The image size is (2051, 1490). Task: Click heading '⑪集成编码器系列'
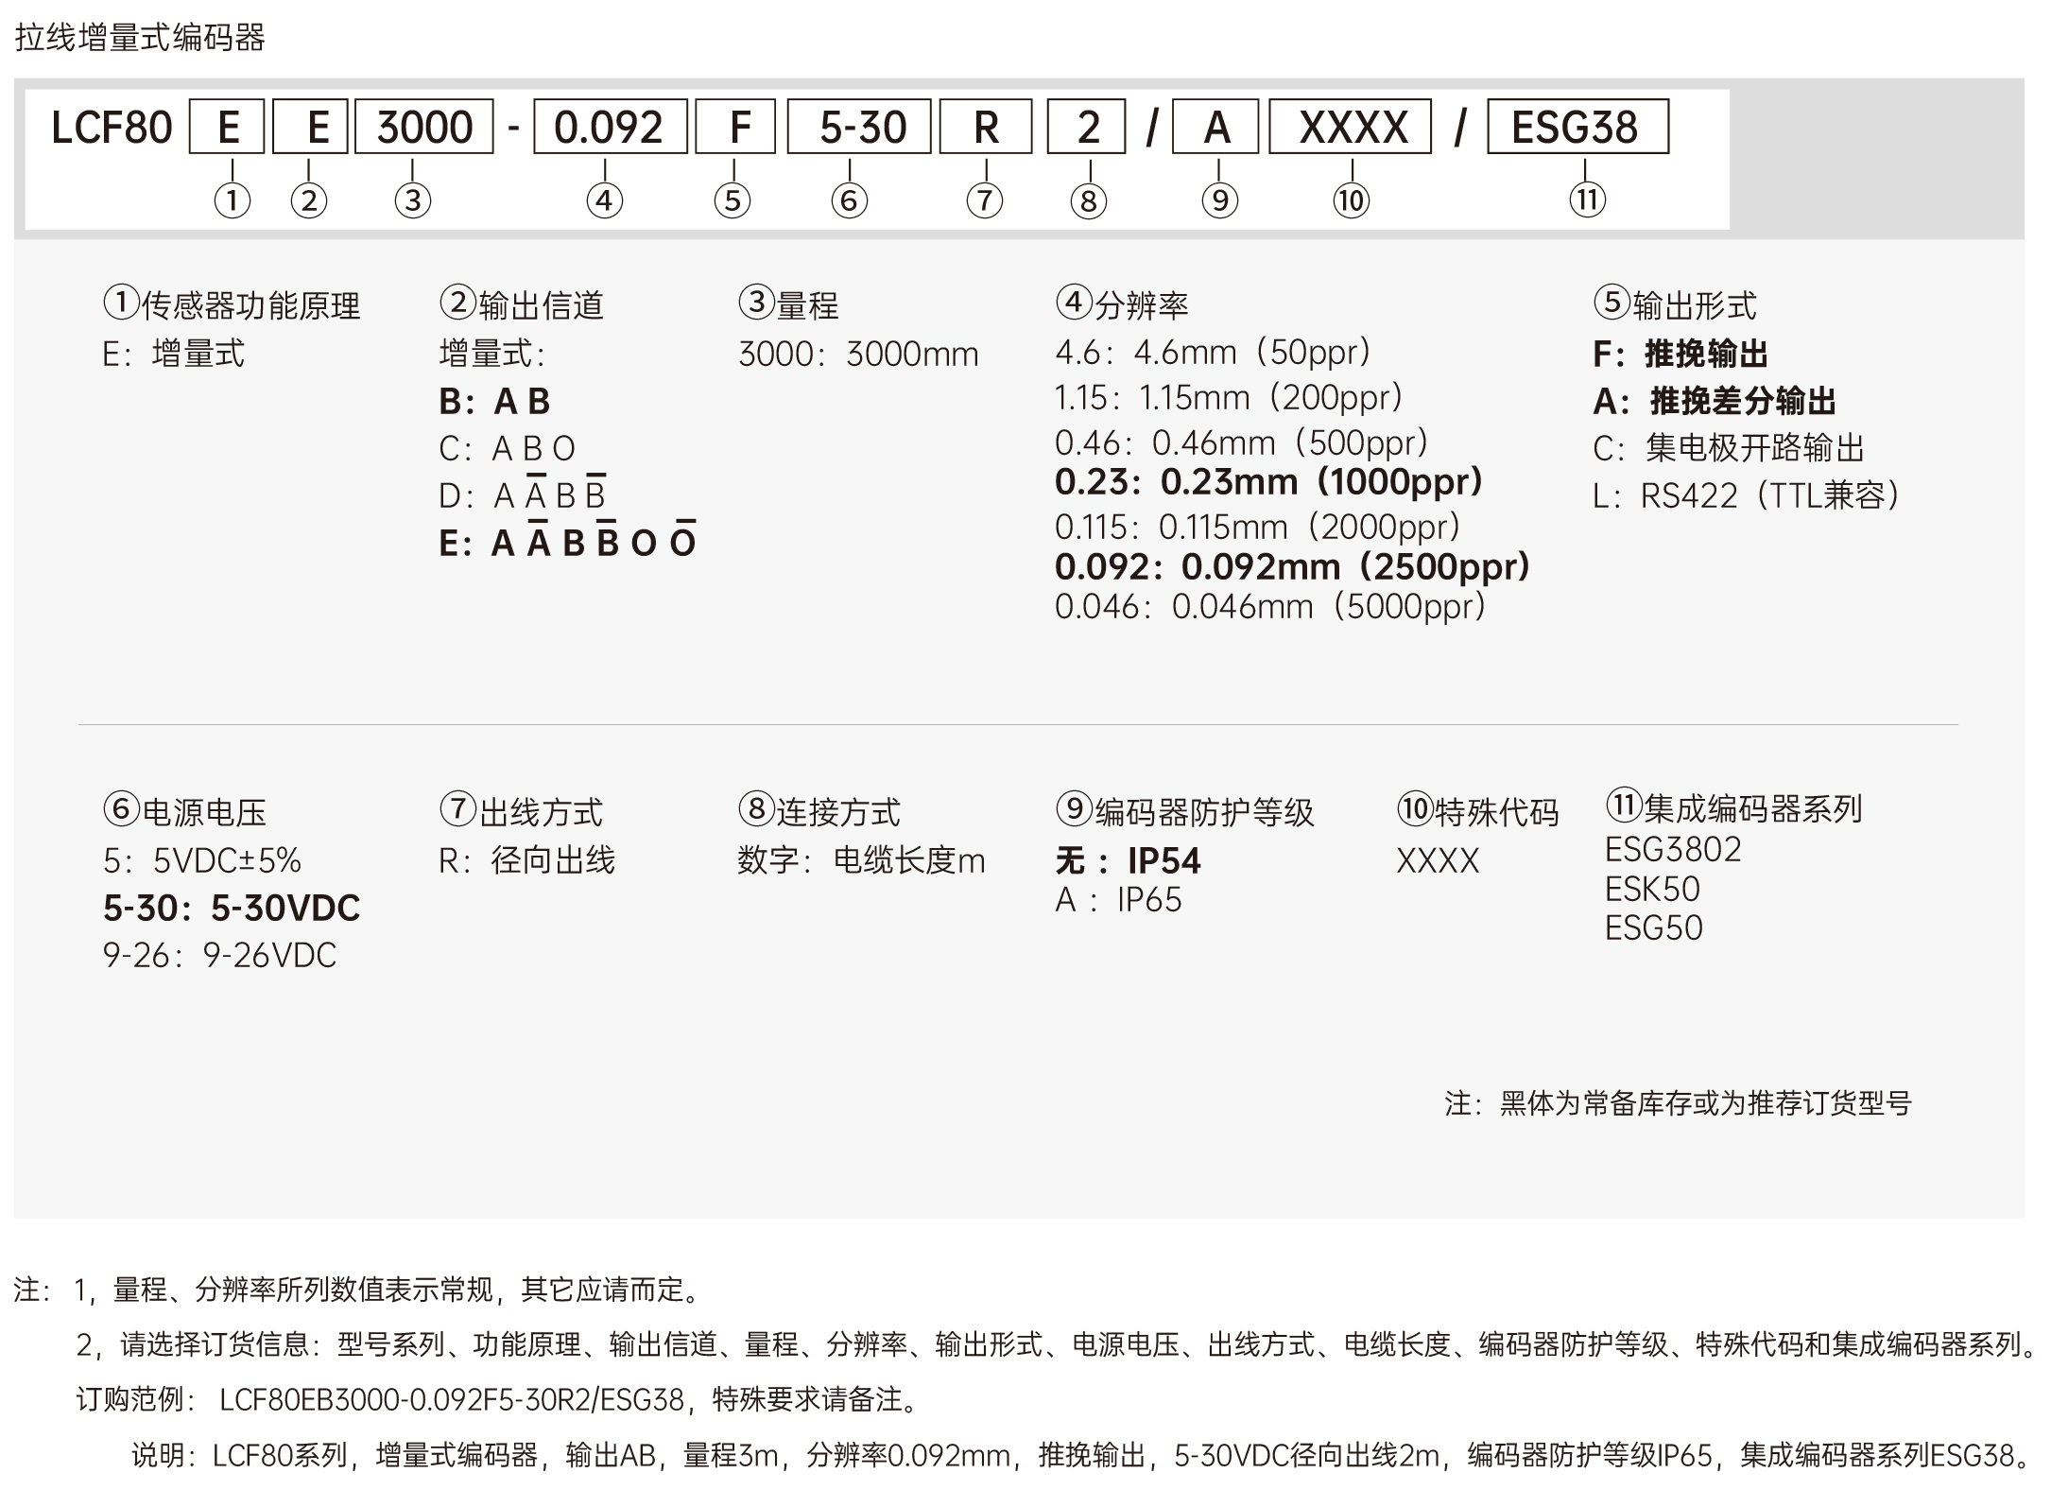(x=1734, y=807)
